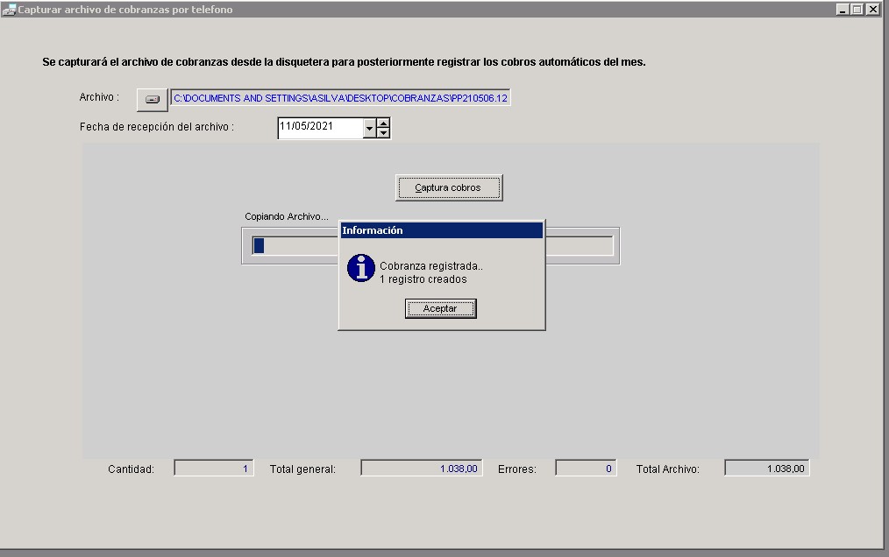Viewport: 889px width, 557px height.
Task: Decrease the date using the down spinner arrow
Action: (383, 132)
